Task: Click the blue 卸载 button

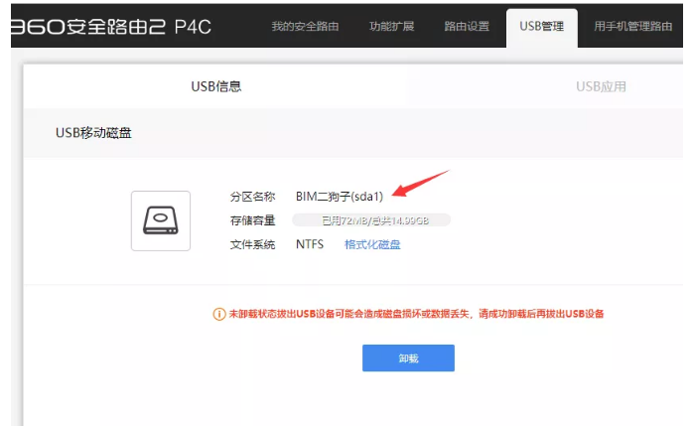Action: click(408, 357)
